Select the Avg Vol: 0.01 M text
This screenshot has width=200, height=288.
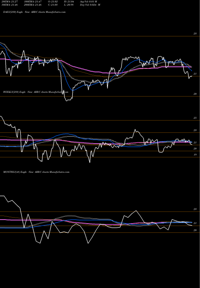click(x=88, y=2)
